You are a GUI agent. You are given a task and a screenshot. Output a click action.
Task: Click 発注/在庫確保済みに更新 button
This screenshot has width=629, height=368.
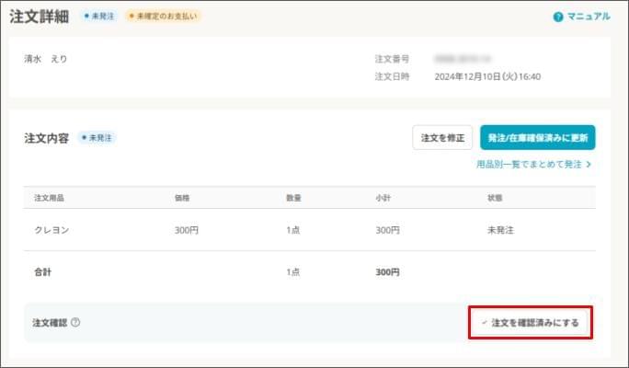537,138
